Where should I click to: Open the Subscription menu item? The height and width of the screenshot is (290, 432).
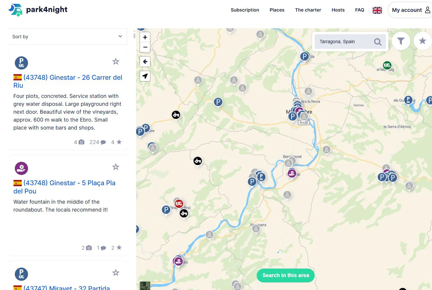click(245, 10)
